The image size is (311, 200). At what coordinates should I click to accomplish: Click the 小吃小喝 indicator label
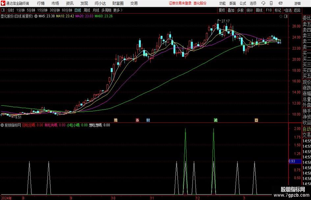(x=73, y=125)
